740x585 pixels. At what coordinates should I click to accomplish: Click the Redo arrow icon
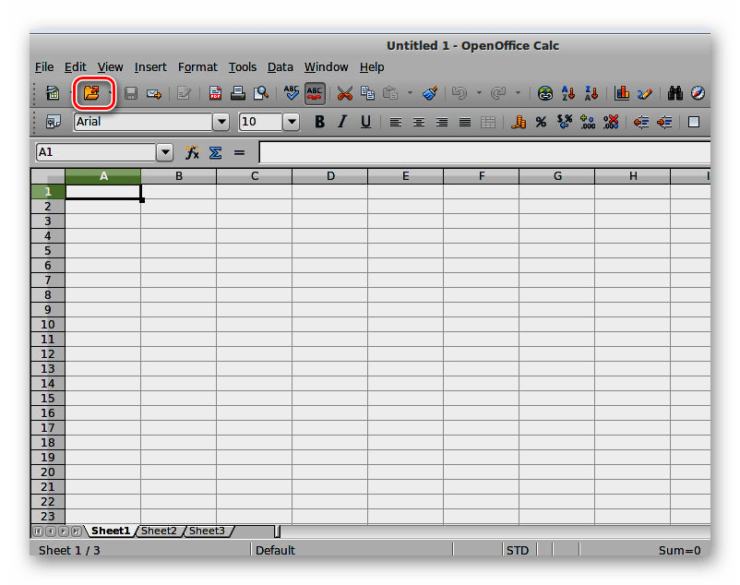click(498, 93)
